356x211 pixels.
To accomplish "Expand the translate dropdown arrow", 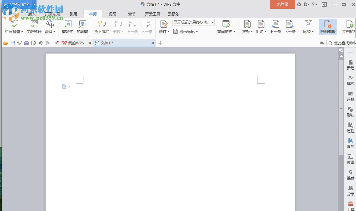I will point(54,32).
